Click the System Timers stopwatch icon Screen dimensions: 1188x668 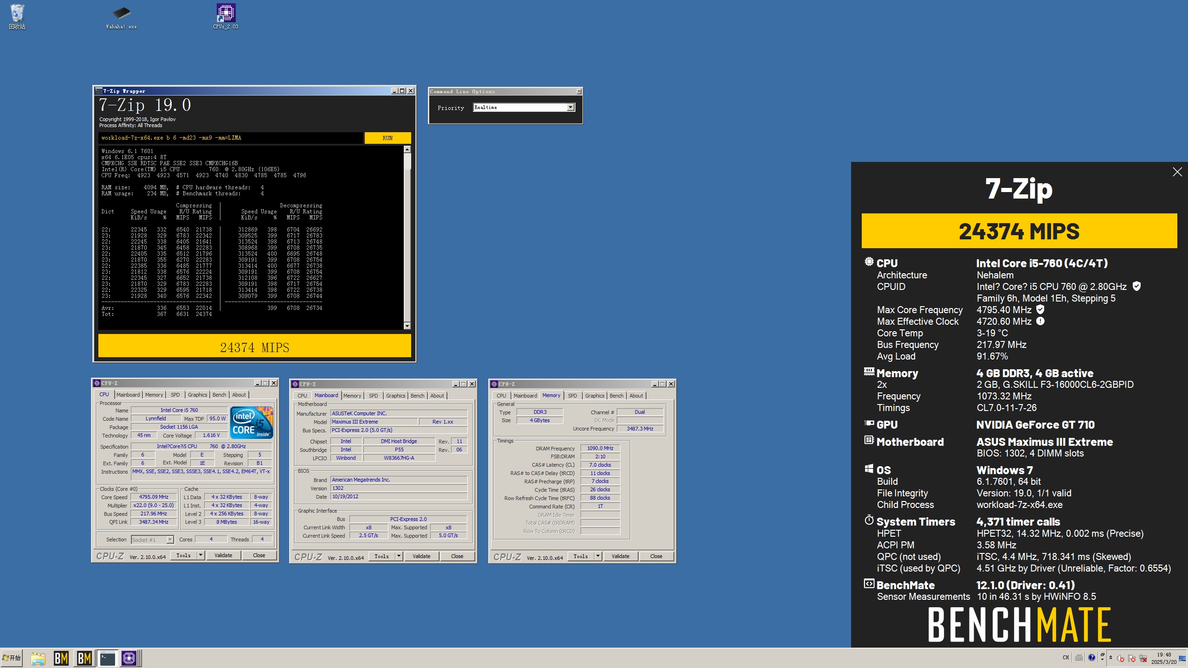tap(869, 520)
